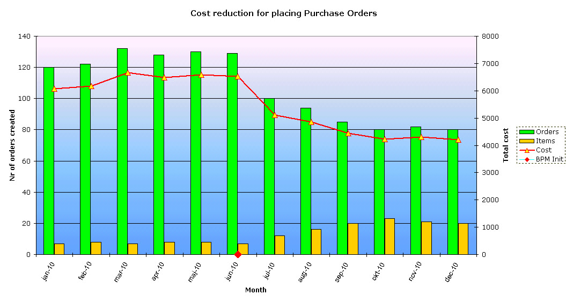Click the red BPM Init diamond marker at jun-10
The width and height of the screenshot is (566, 302).
[238, 254]
